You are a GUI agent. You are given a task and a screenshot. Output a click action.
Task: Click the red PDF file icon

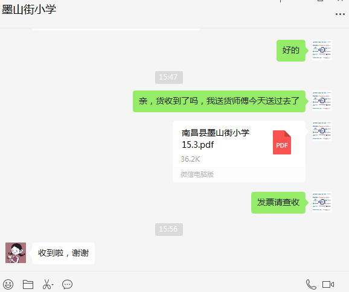click(x=282, y=142)
